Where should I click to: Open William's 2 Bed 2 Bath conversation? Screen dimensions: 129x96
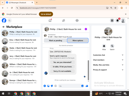coord(20,66)
